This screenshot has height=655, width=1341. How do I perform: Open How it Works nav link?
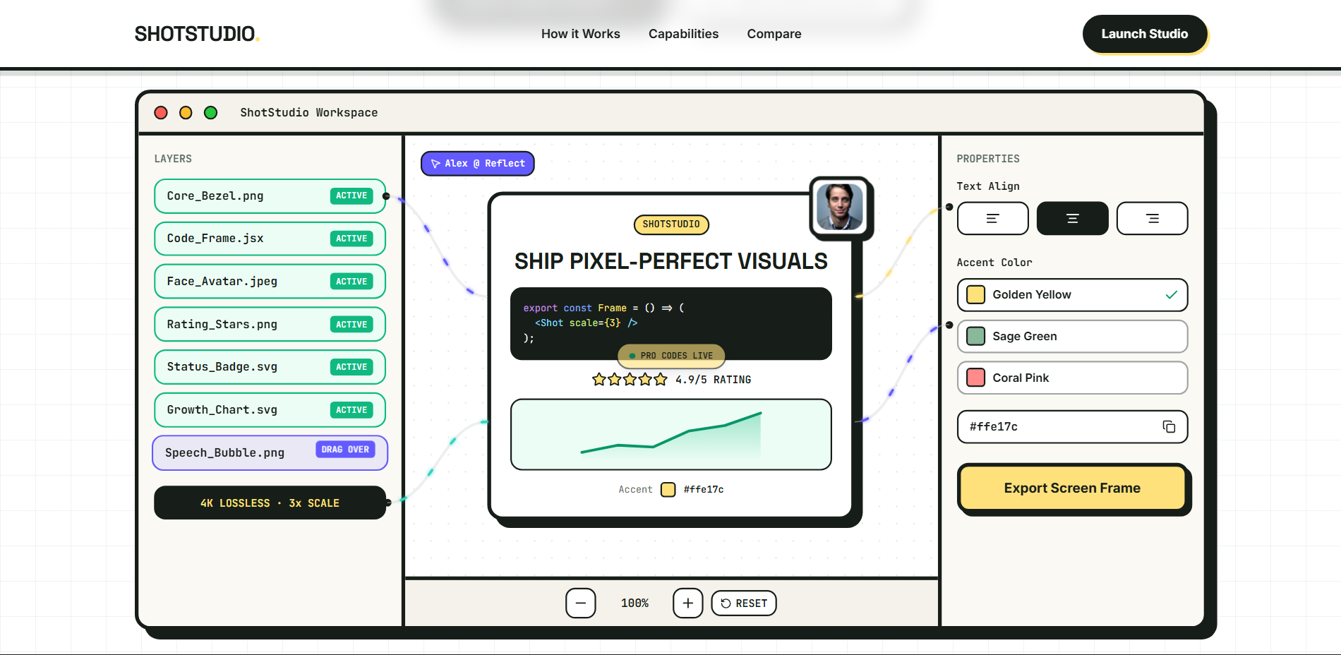coord(581,34)
